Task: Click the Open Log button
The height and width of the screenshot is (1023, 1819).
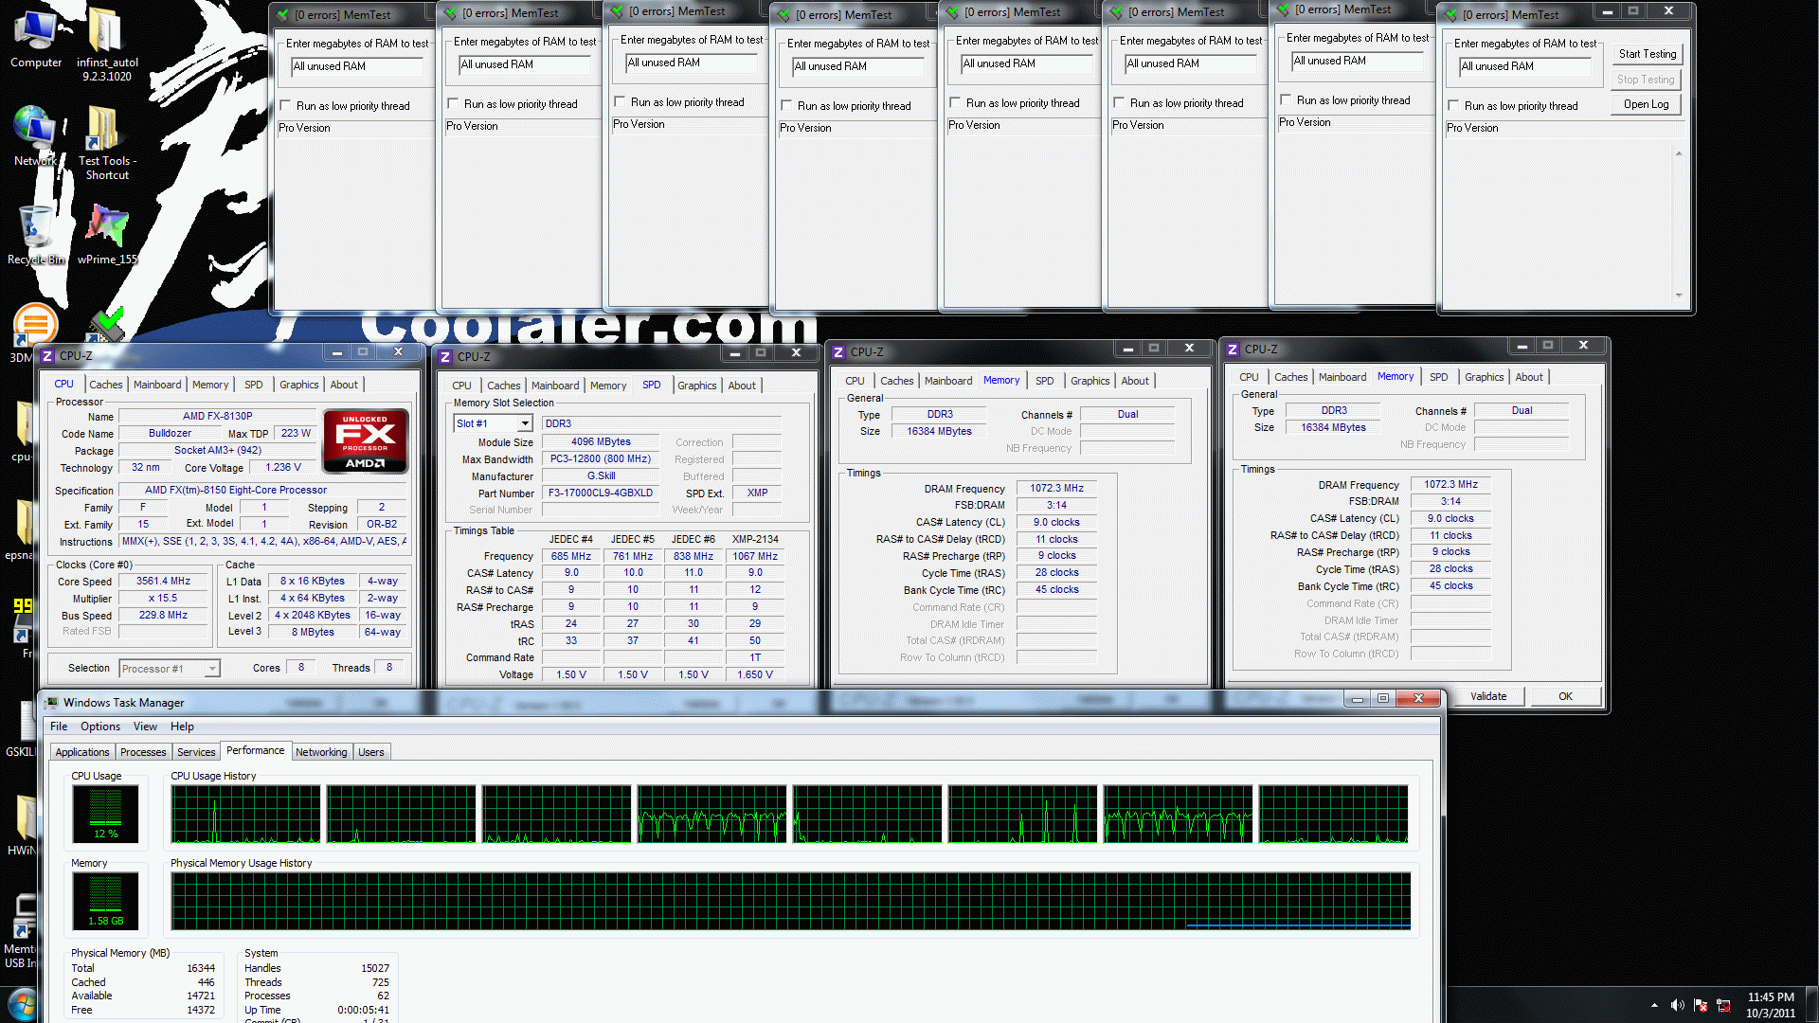Action: (1647, 104)
